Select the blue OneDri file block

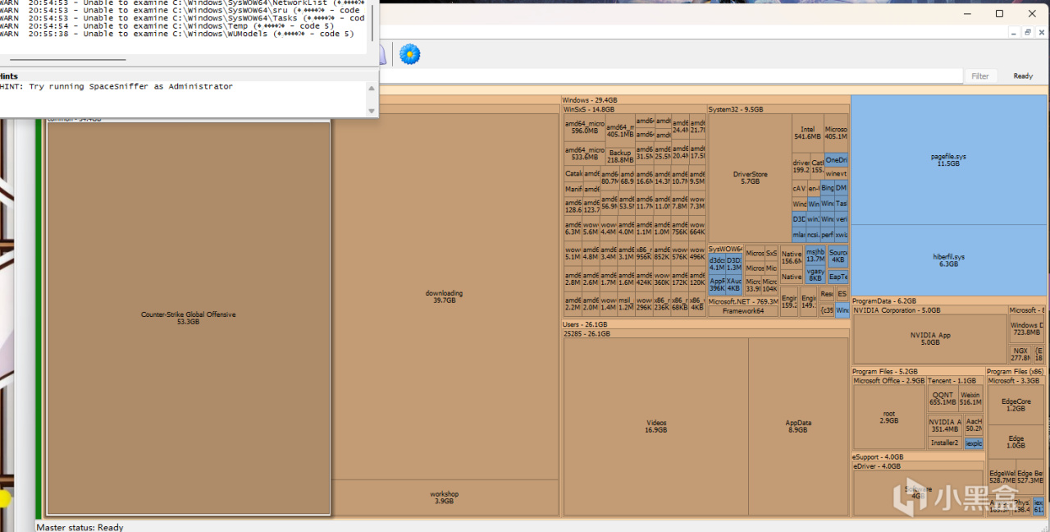[836, 160]
